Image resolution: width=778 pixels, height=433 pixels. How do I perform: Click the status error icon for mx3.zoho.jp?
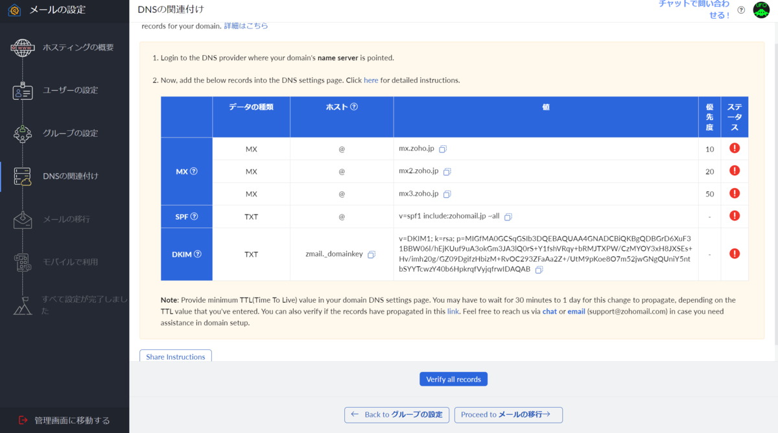[x=735, y=193]
